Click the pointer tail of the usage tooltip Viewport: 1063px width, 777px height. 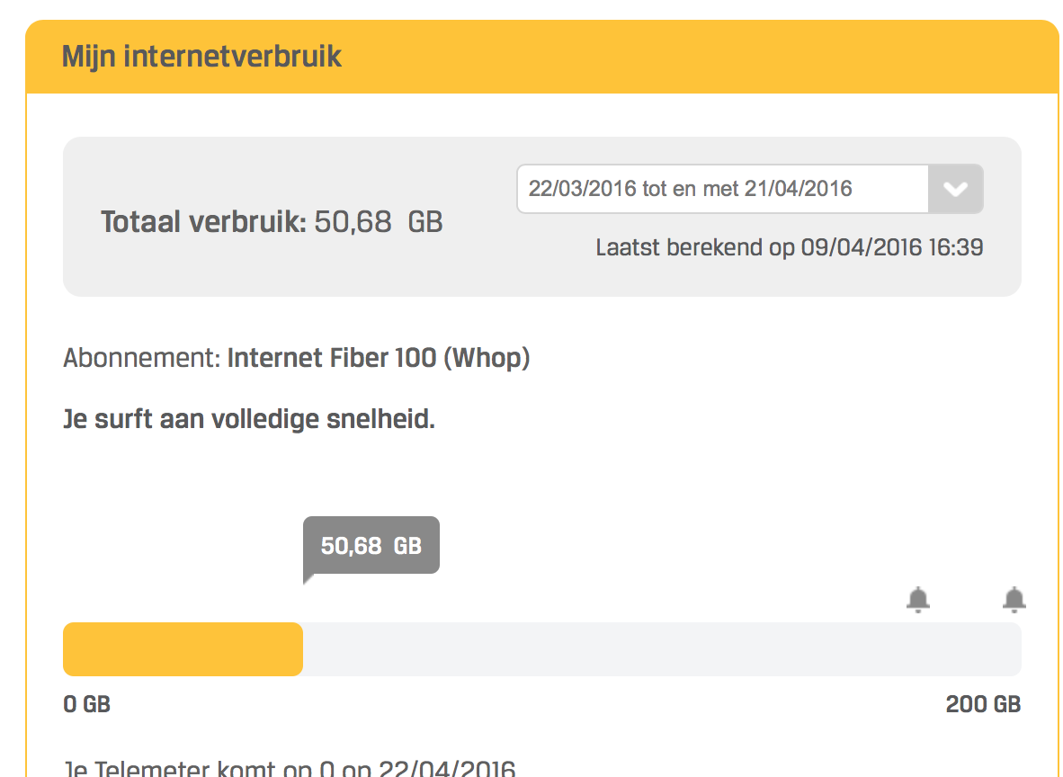pos(308,578)
